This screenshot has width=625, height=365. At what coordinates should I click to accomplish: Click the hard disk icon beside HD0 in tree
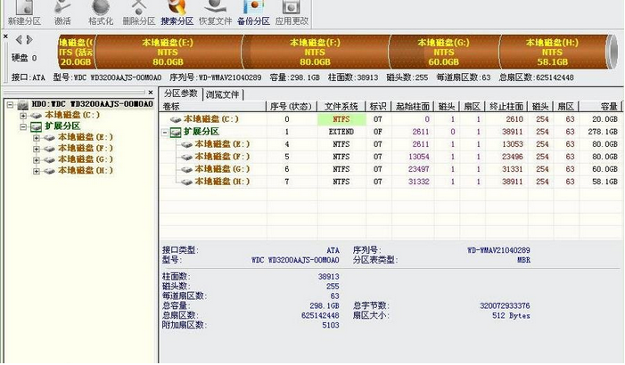23,105
